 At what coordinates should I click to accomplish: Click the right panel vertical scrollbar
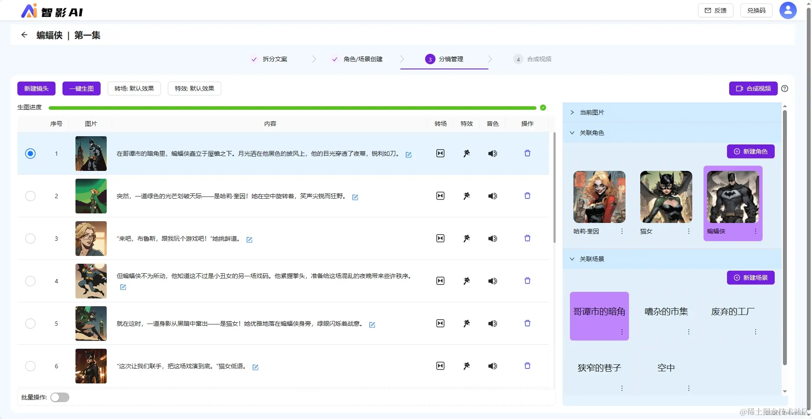pos(785,238)
